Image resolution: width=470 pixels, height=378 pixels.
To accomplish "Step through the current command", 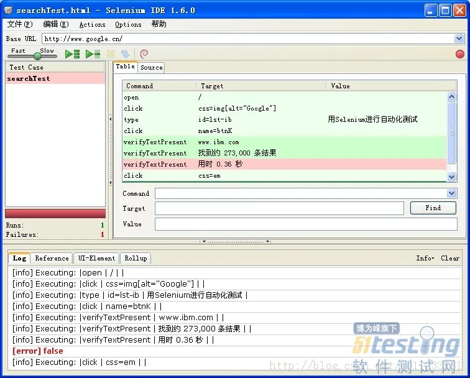I will click(x=125, y=54).
